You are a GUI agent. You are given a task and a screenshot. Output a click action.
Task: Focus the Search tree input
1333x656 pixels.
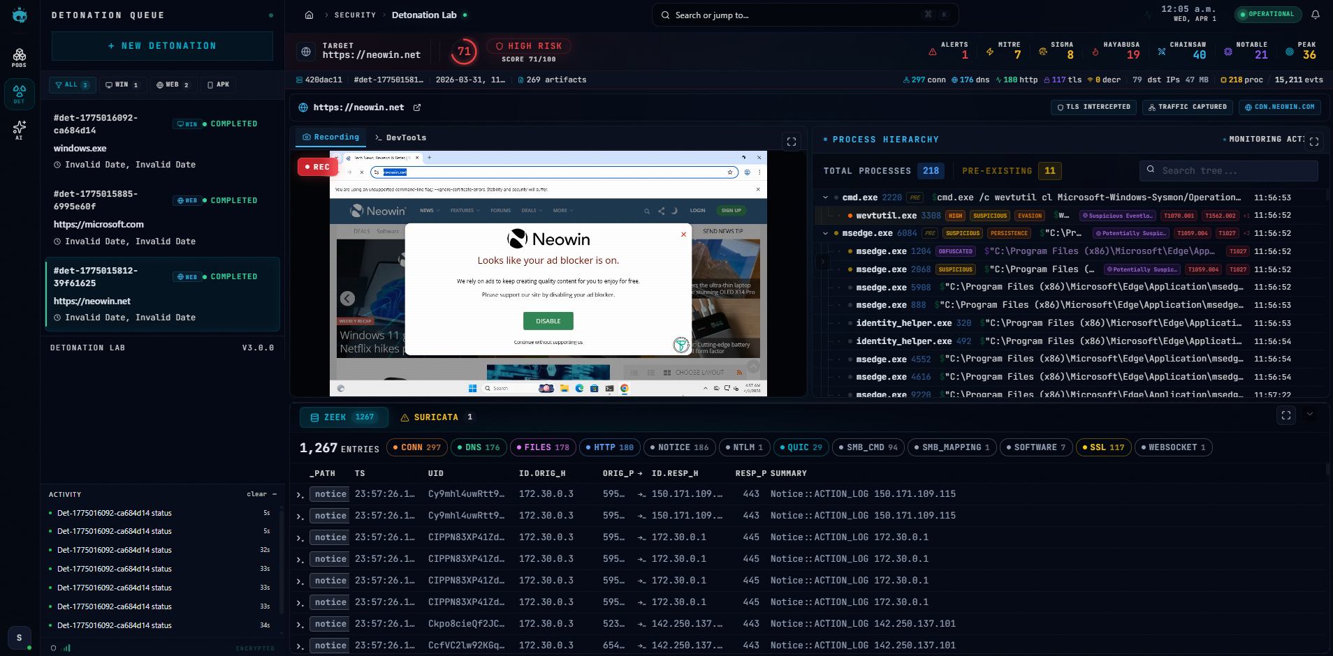pos(1229,171)
